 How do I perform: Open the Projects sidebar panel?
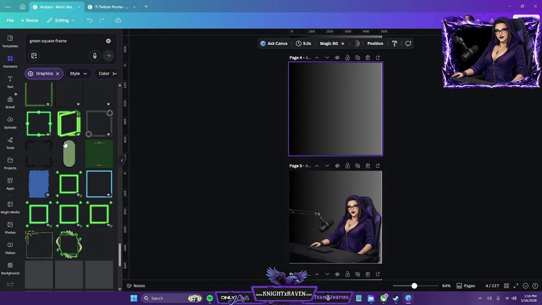10,163
